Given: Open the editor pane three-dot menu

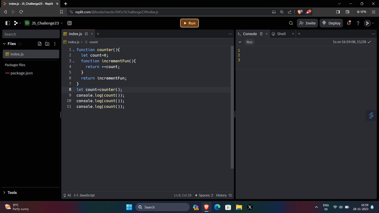Looking at the screenshot, I should [230, 34].
